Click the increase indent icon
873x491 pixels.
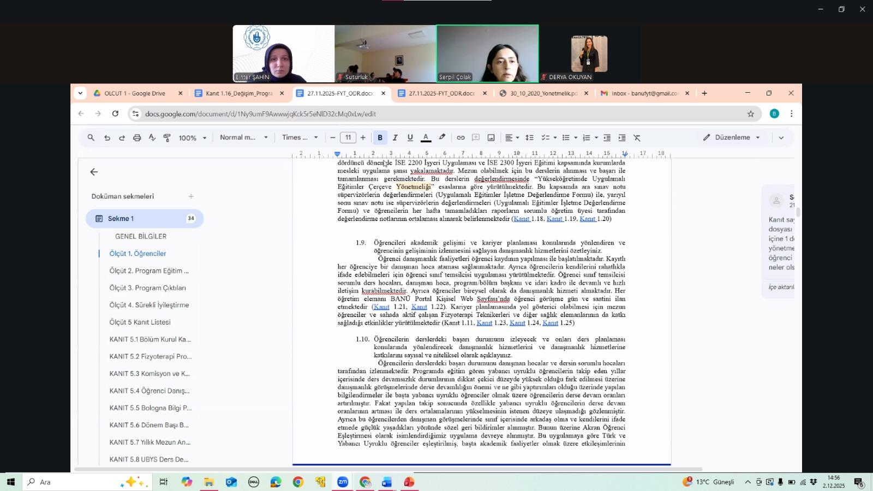point(622,138)
